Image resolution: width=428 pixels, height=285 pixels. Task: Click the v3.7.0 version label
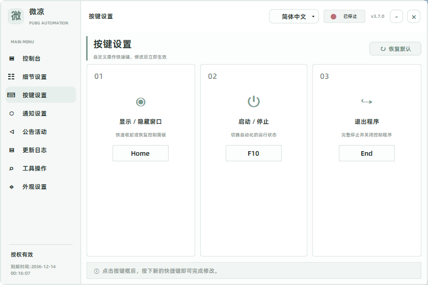pos(378,16)
